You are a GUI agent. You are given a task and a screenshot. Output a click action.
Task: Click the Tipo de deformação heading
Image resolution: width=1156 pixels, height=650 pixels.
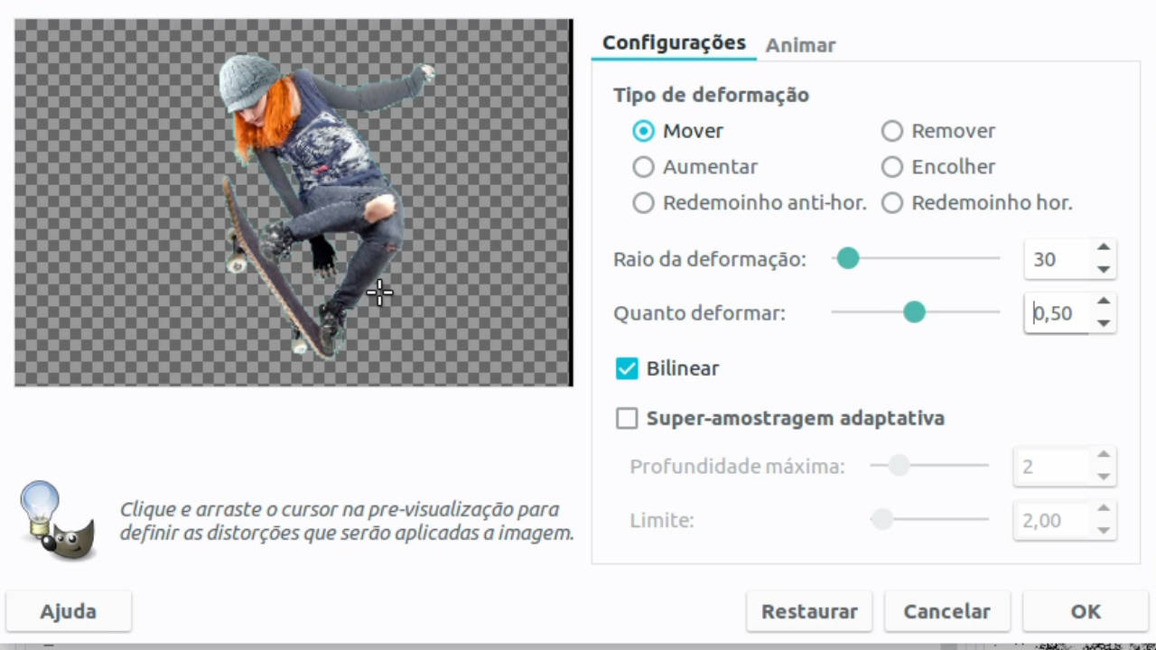[x=711, y=95]
